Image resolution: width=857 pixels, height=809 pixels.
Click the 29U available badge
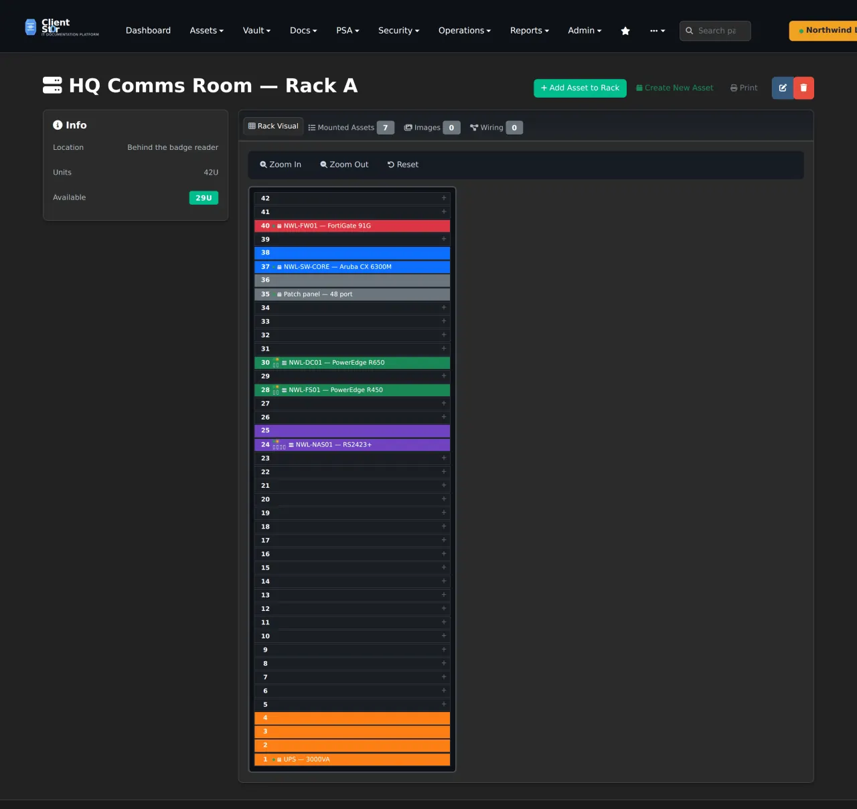click(204, 198)
